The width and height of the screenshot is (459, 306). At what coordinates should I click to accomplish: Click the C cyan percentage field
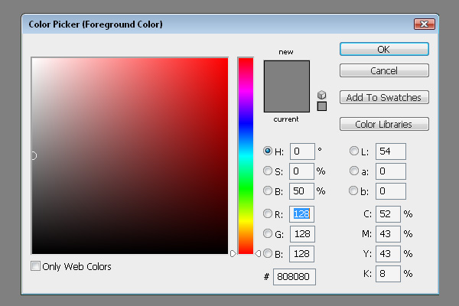click(388, 214)
